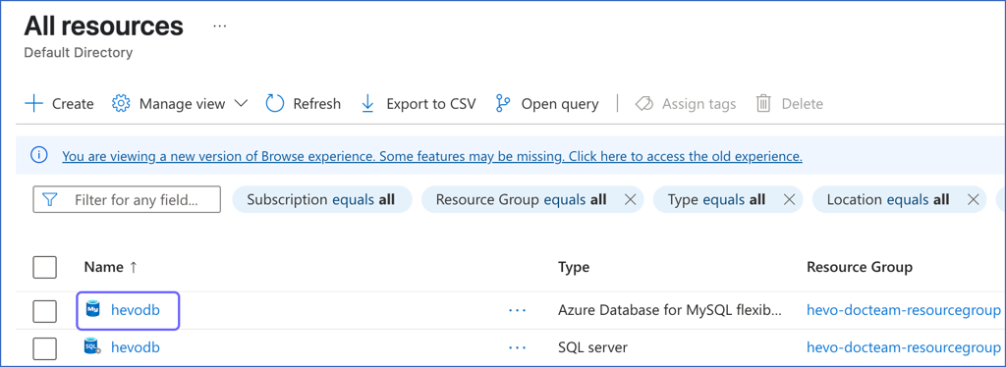
Task: Click the Refresh toolbar label
Action: coord(317,104)
